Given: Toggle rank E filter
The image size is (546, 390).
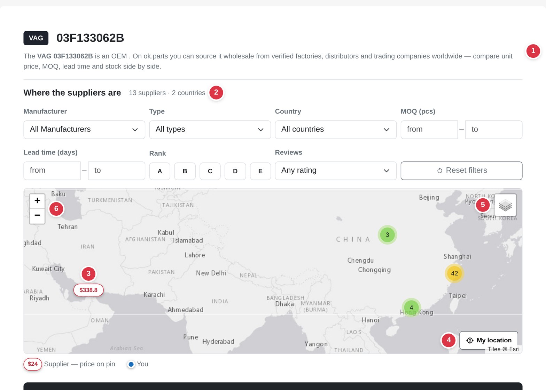Looking at the screenshot, I should (x=260, y=171).
